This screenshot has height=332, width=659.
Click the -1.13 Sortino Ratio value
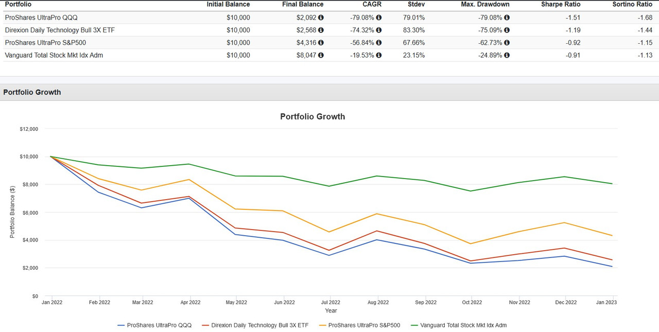pyautogui.click(x=644, y=55)
